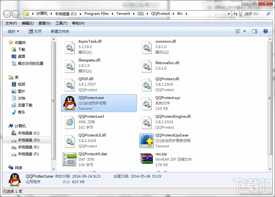275x197 pixels.
Task: Open the address bar history dropdown
Action: pyautogui.click(x=229, y=14)
